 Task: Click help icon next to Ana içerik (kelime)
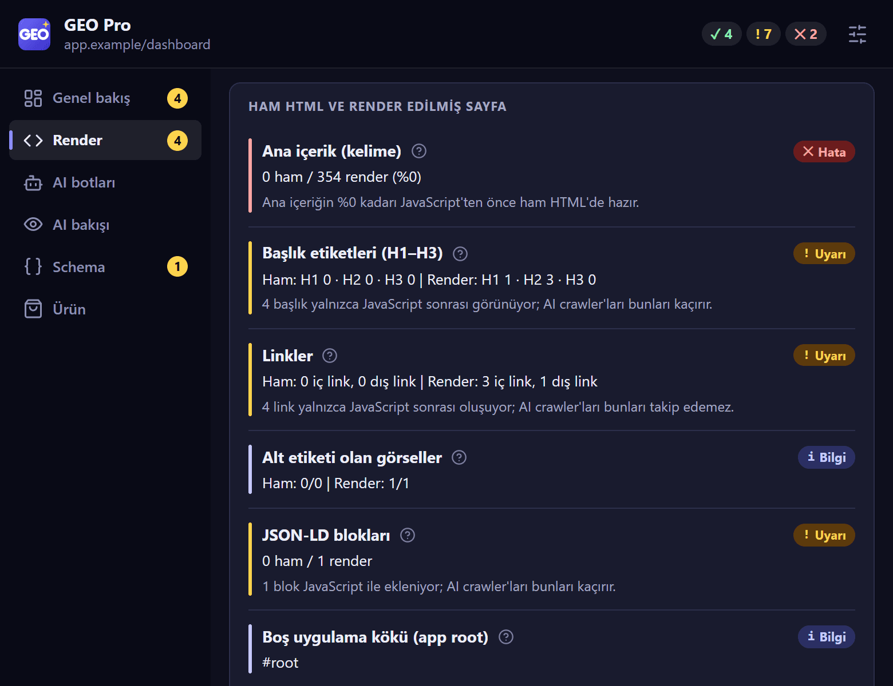click(419, 151)
